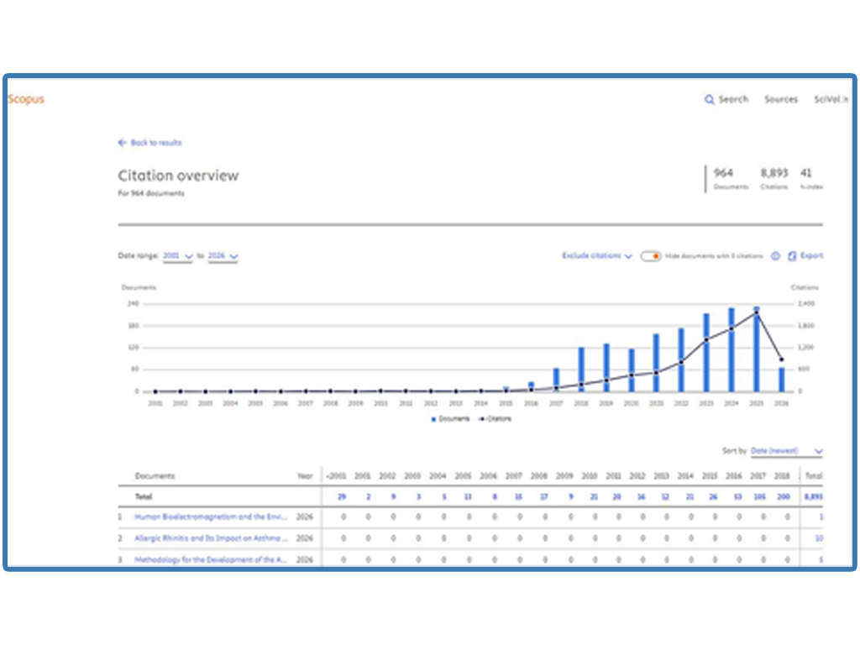Open the Sources menu item

[781, 99]
